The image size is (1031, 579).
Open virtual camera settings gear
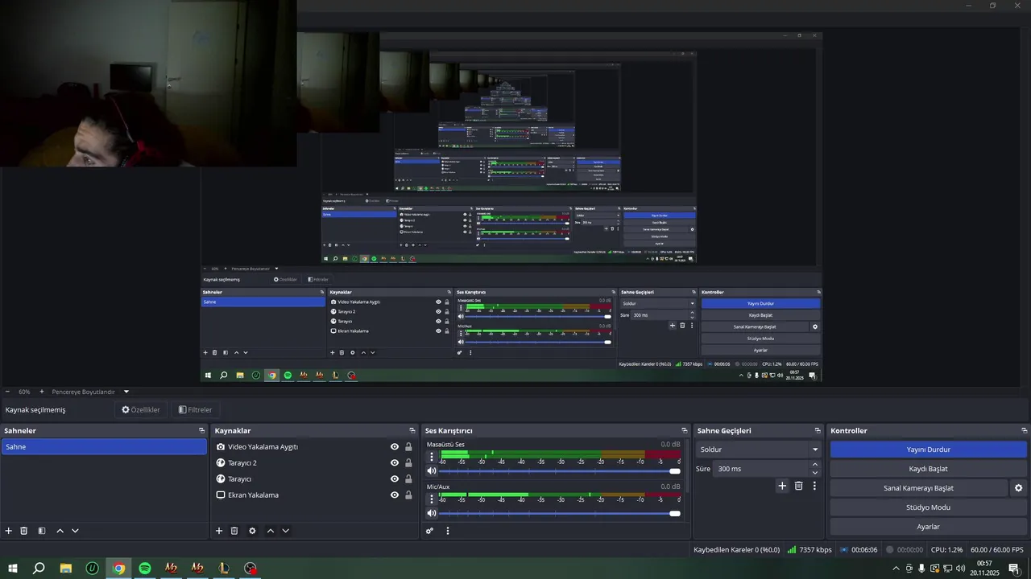[1018, 488]
